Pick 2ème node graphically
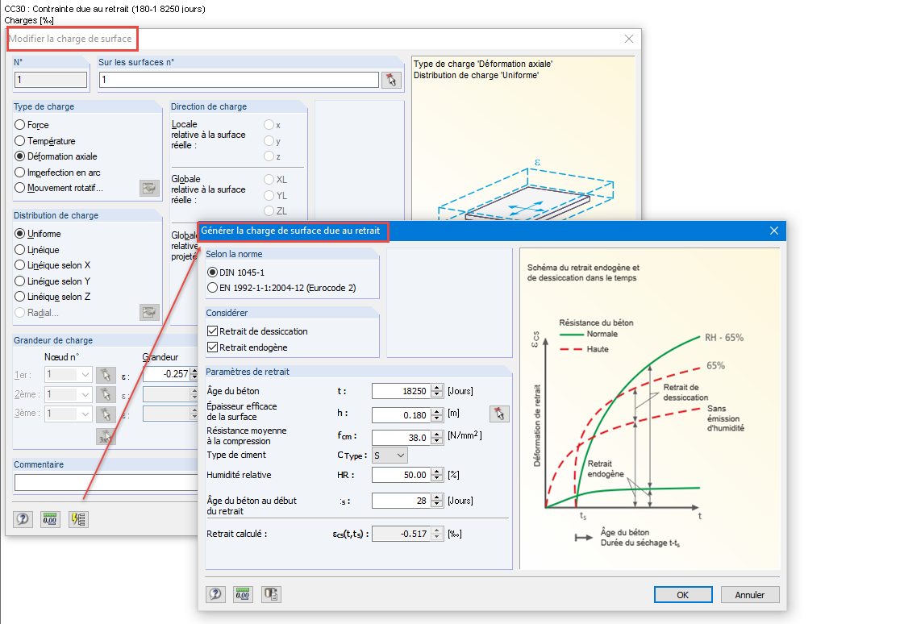This screenshot has height=624, width=900. (106, 394)
